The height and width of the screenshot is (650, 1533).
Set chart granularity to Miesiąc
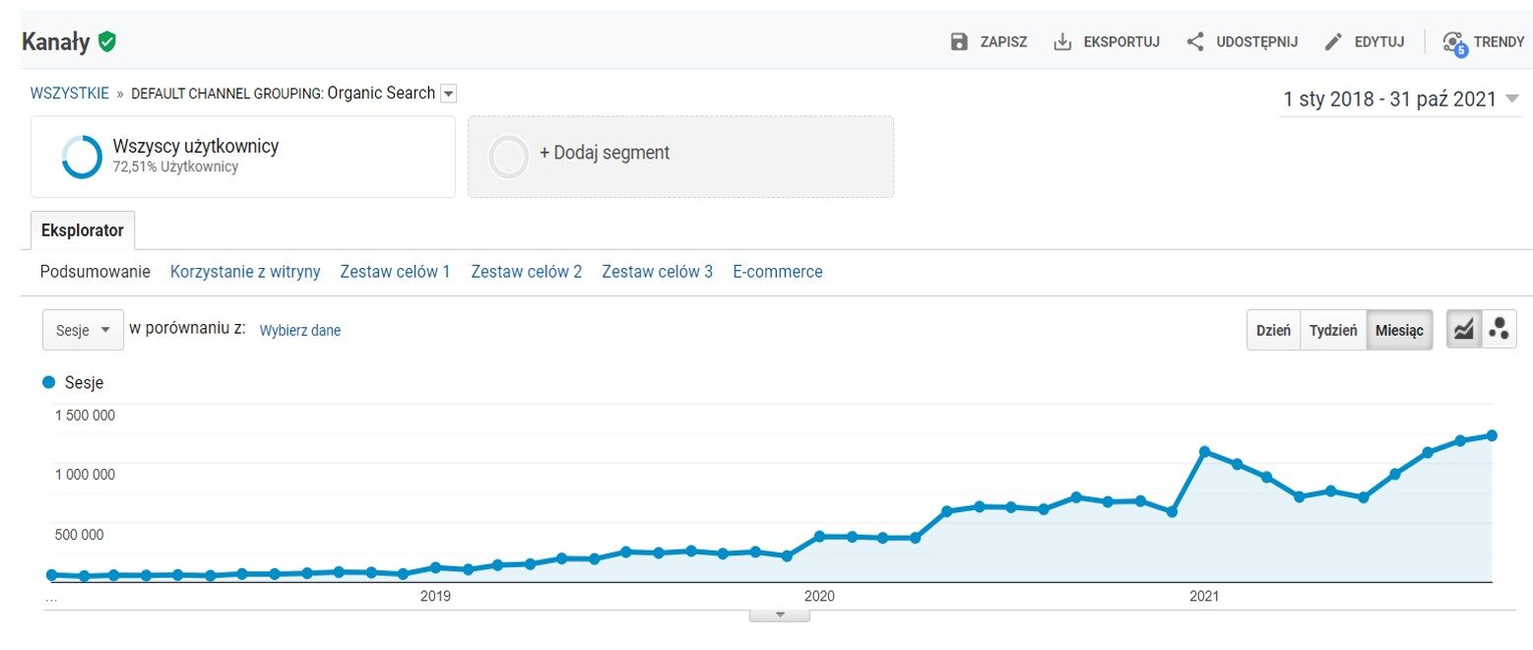[x=1399, y=331]
